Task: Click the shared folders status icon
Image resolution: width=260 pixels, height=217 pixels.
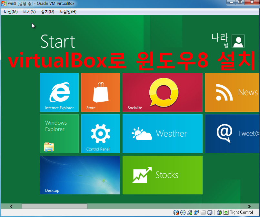Action: click(x=203, y=212)
